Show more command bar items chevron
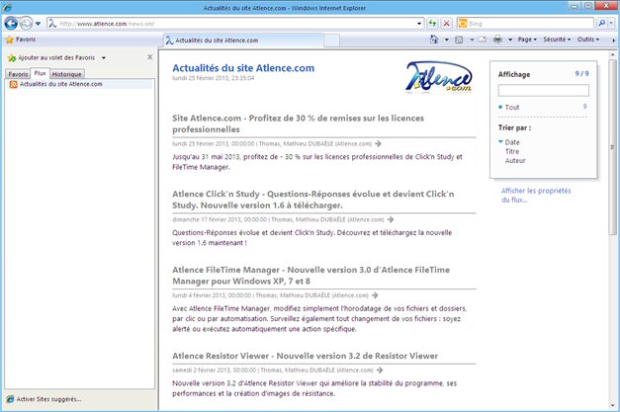This screenshot has width=620, height=412. coord(614,41)
